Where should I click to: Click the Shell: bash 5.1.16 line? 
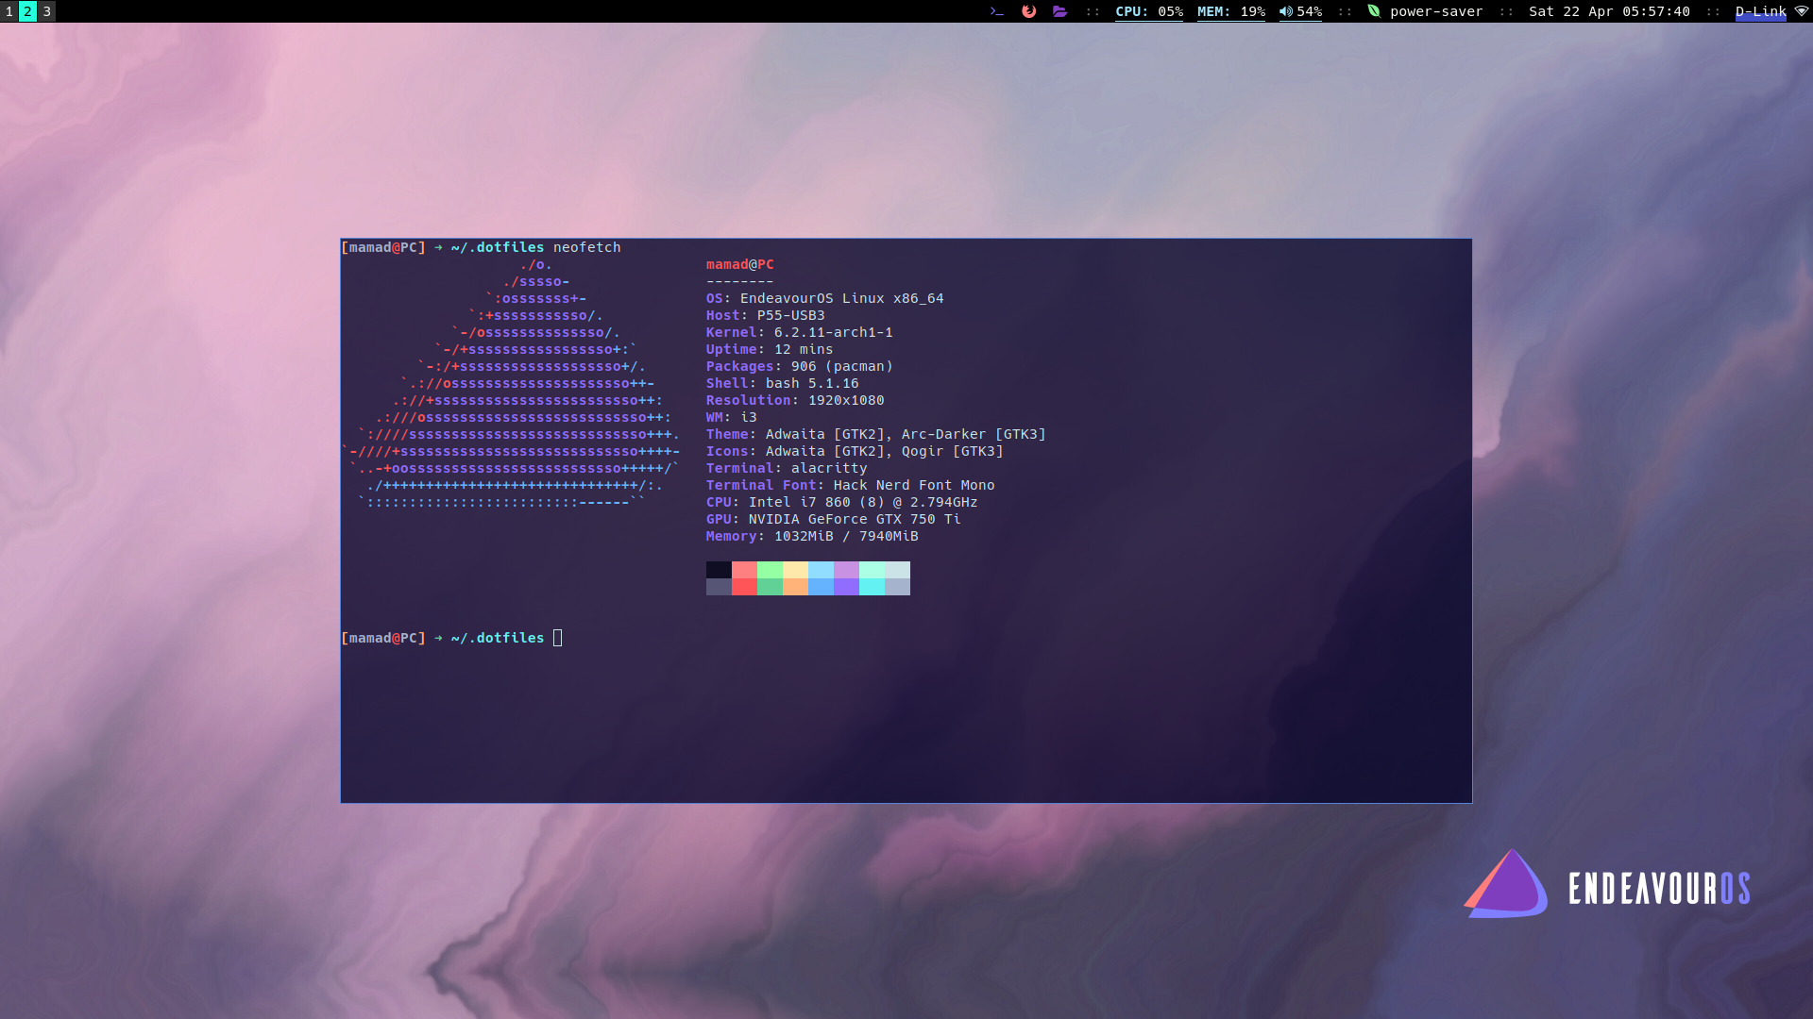(x=783, y=383)
